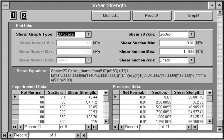Go to previous record in Experimental Data
Screen dimensions: 224x140
point(21,127)
